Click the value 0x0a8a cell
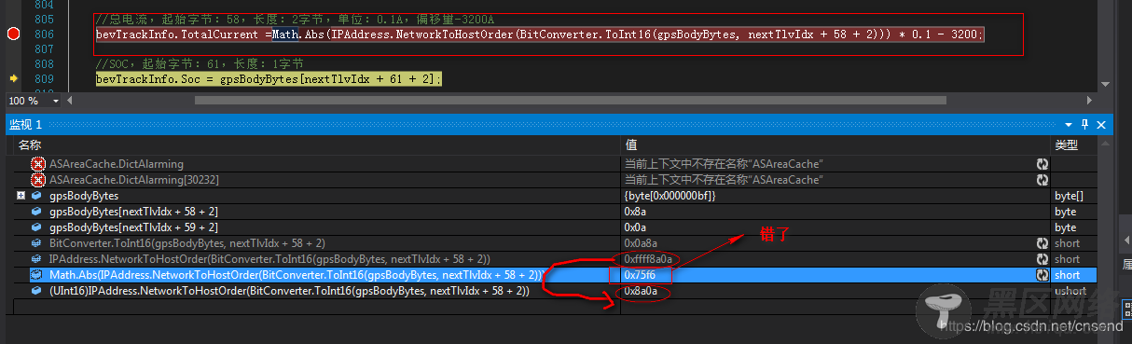 (x=642, y=243)
